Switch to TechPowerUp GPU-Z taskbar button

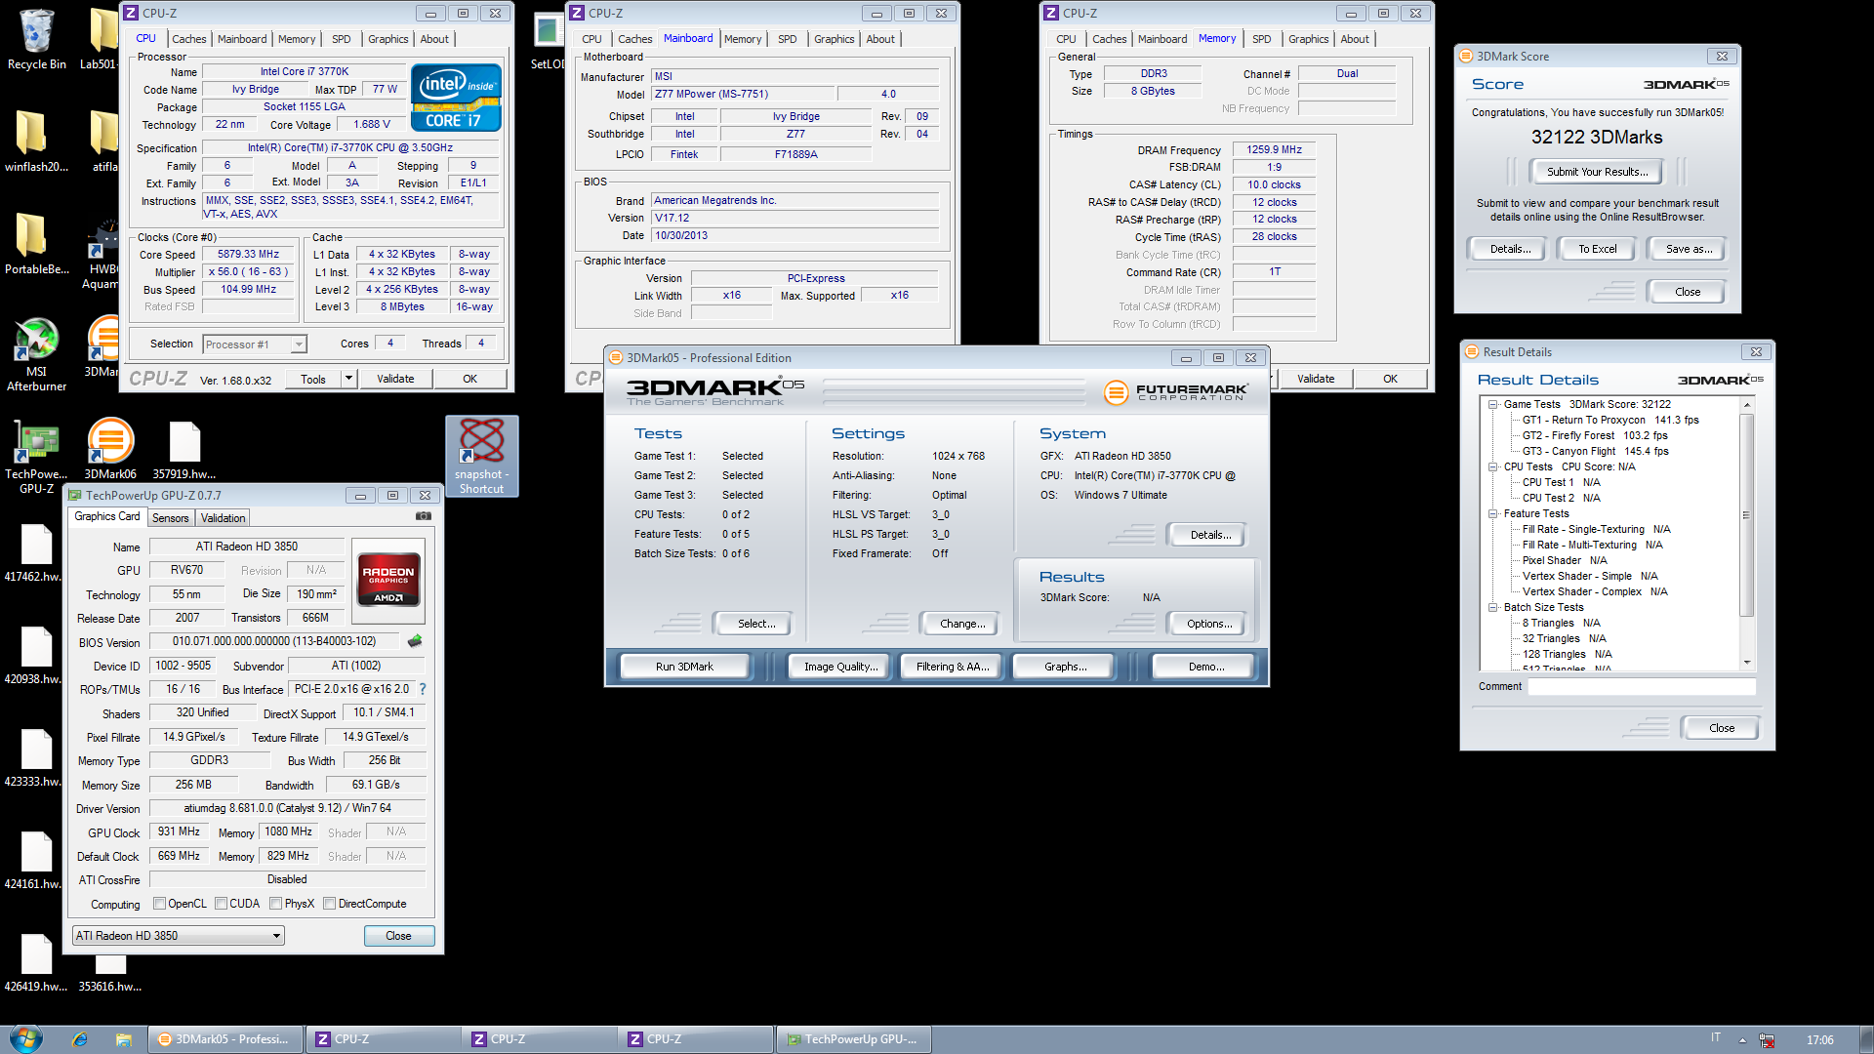tap(853, 1039)
